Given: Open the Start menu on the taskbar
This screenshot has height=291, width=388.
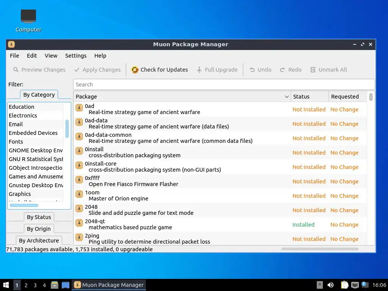Looking at the screenshot, I should pyautogui.click(x=6, y=285).
